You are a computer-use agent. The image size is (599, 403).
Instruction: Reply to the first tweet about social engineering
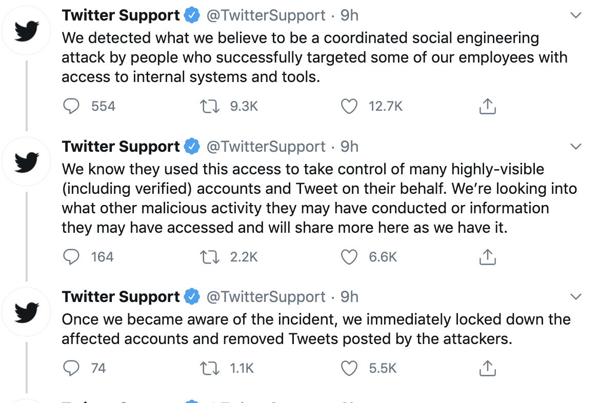(72, 106)
